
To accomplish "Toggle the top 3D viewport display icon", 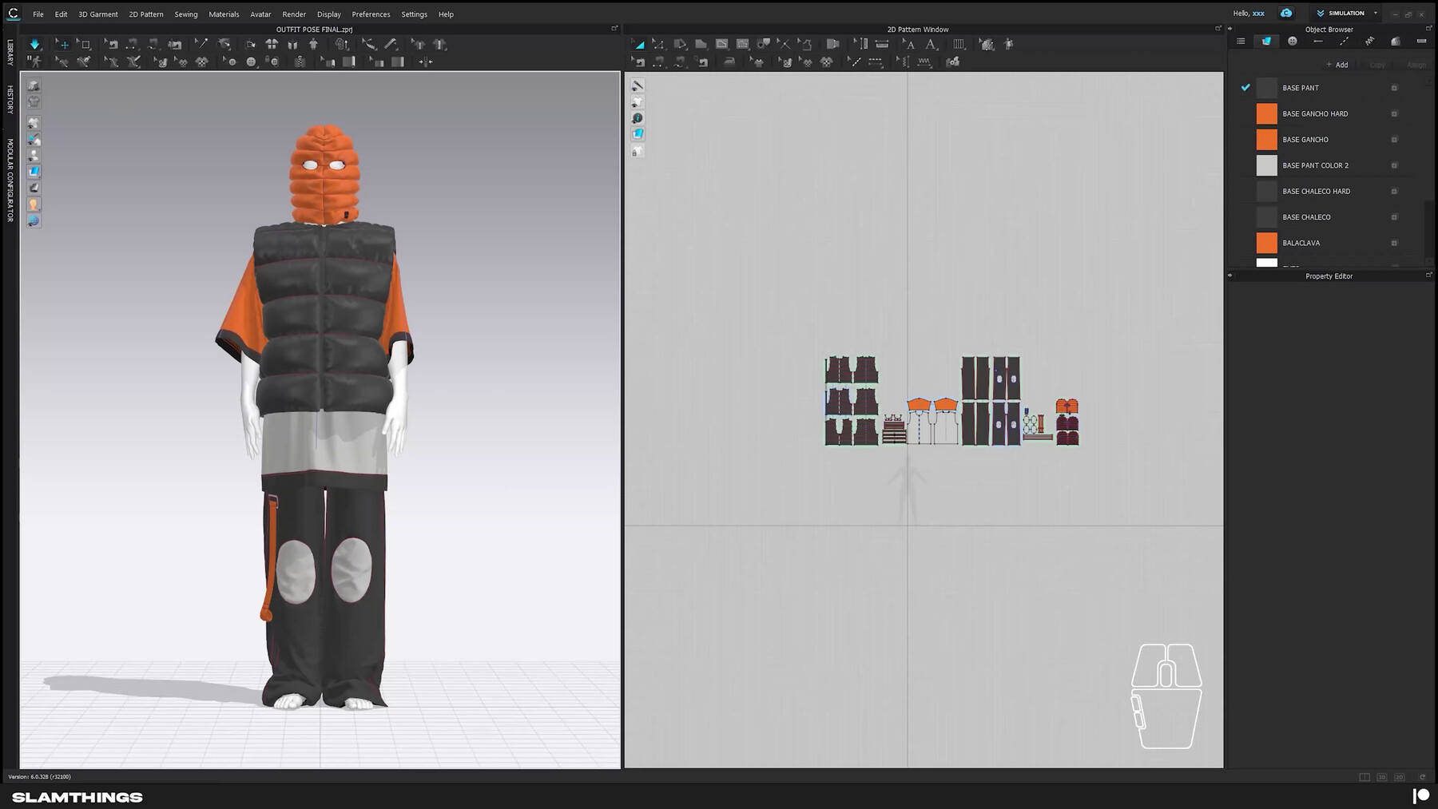I will pos(34,85).
